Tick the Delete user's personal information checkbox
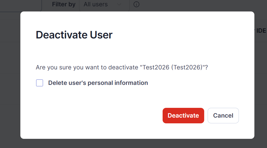Viewport: 267px width, 148px height. 40,83
